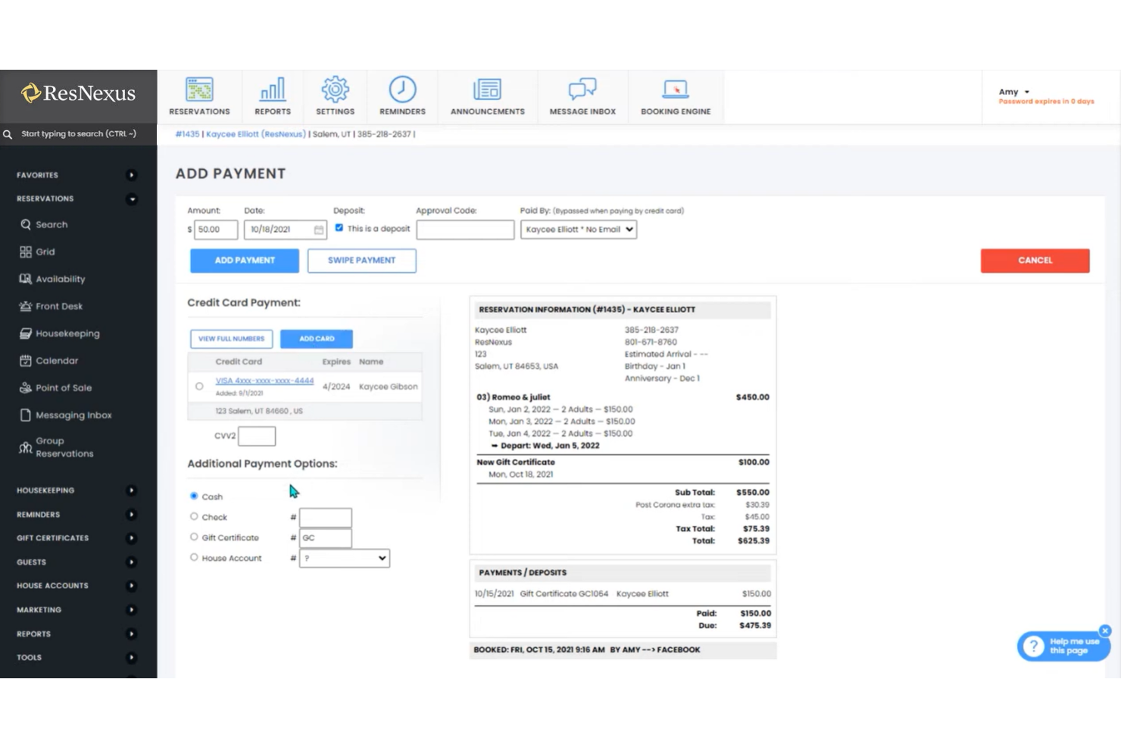
Task: Open the Reports icon in the top bar
Action: click(x=272, y=95)
